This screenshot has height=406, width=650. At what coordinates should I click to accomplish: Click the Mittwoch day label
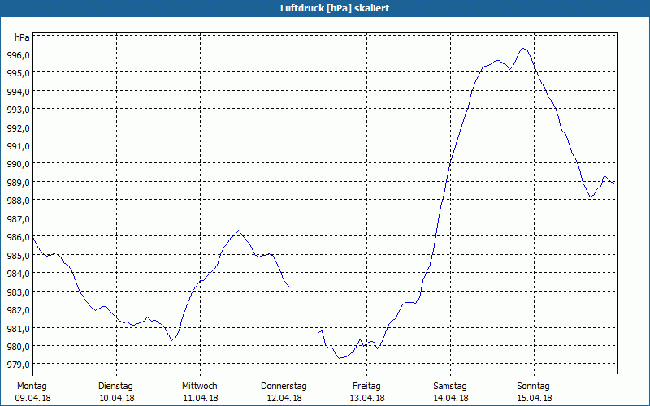[x=200, y=387]
